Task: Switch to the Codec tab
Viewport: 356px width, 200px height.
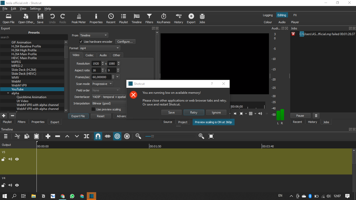Action: [90, 55]
